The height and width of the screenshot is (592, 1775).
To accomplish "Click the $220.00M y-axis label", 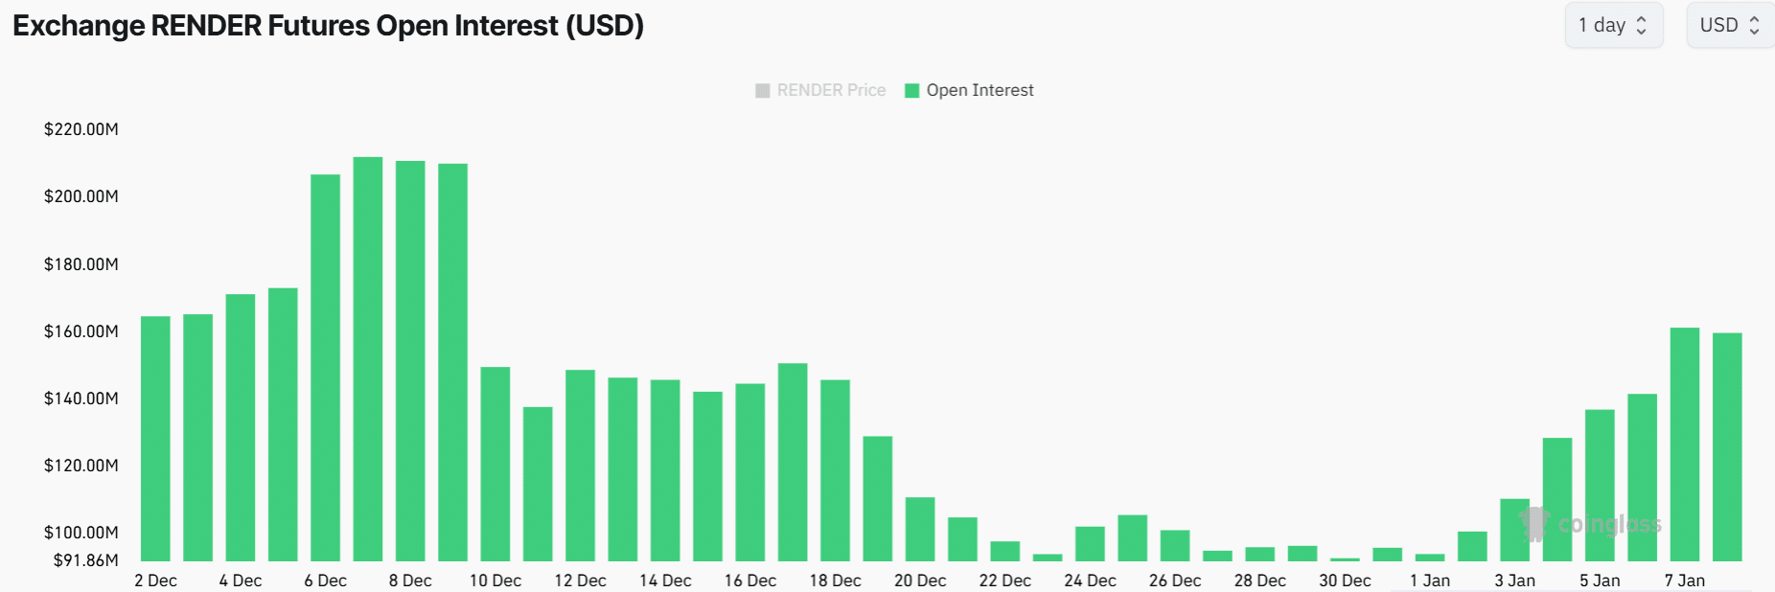I will tap(81, 129).
